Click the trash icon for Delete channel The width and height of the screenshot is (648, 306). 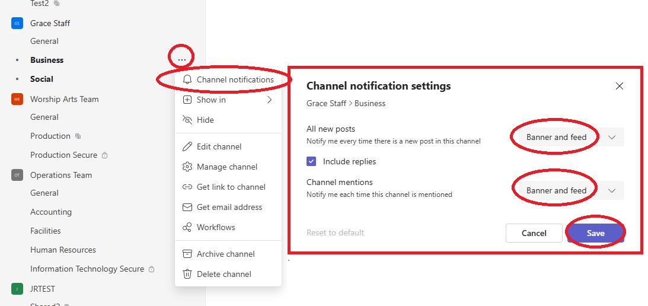point(187,274)
